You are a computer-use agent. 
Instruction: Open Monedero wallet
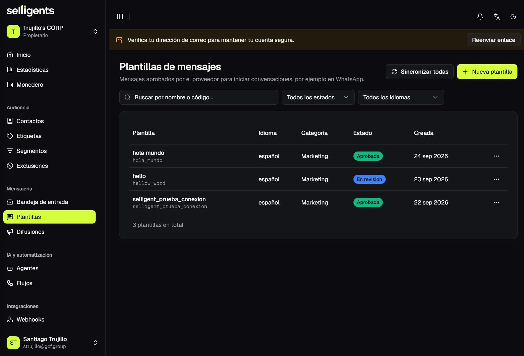(49, 85)
